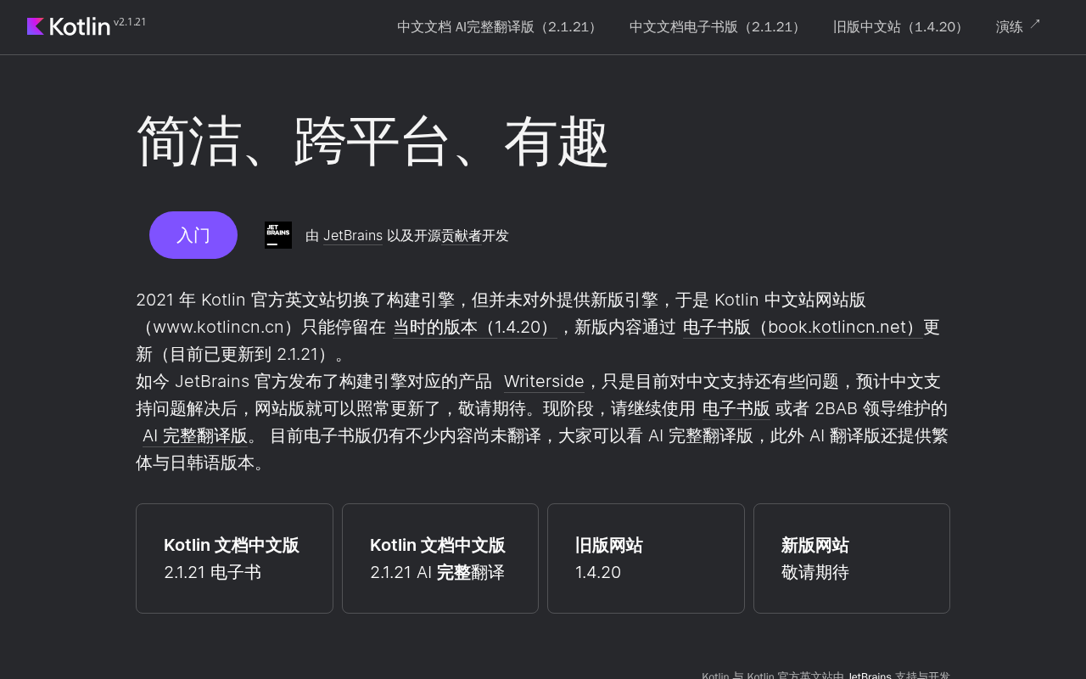Open the 当时的版本（1.4.20） link
Image resolution: width=1086 pixels, height=679 pixels.
475,327
